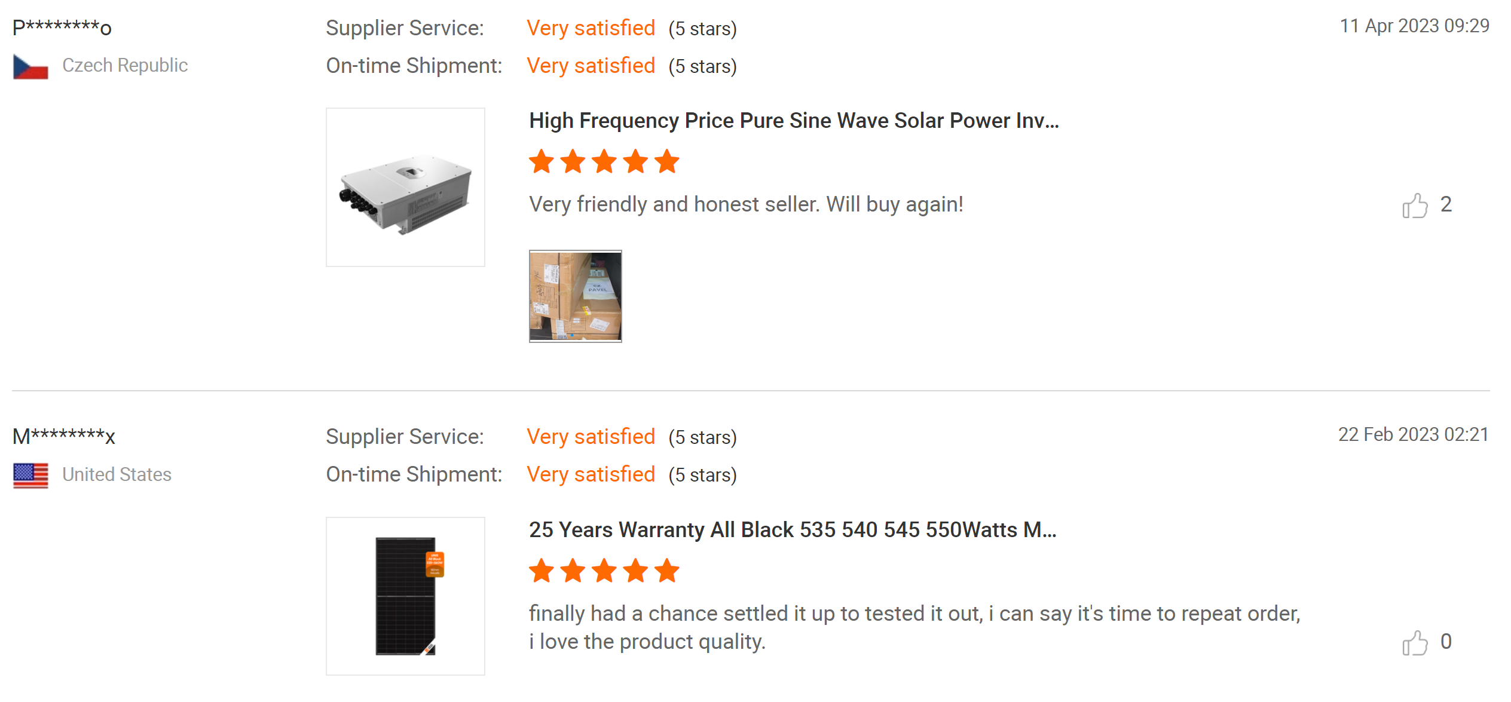This screenshot has height=702, width=1511.
Task: Click the like count 2 beside the thumbs-up
Action: 1445,204
